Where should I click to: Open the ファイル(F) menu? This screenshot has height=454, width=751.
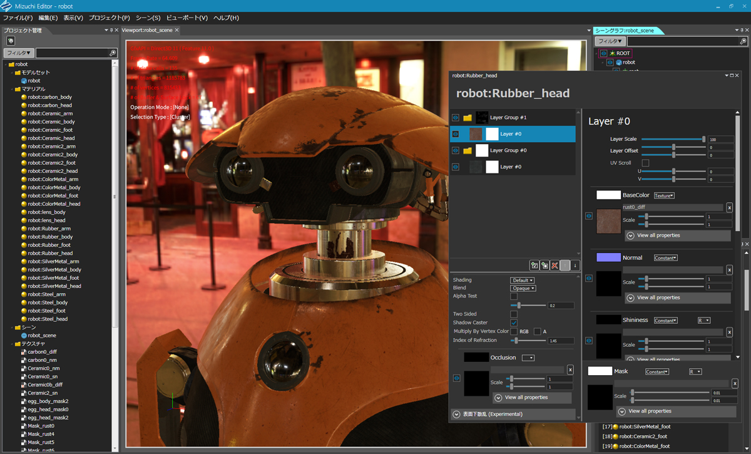click(x=18, y=18)
